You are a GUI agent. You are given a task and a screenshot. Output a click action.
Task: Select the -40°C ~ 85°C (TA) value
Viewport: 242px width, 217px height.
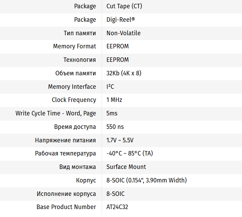coord(130,153)
